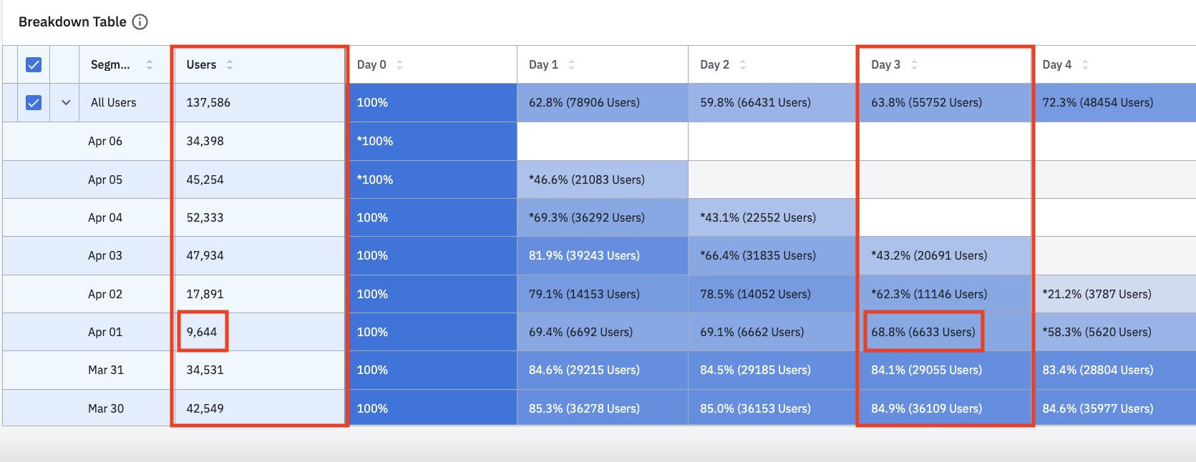Image resolution: width=1196 pixels, height=462 pixels.
Task: Toggle the select-all checkbox in header row
Action: (x=34, y=65)
